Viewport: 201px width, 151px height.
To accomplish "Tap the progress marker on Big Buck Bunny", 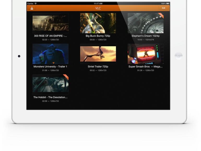I will pyautogui.click(x=89, y=32).
